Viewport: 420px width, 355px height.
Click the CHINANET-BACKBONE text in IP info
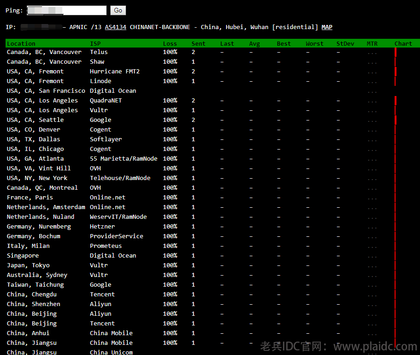(x=160, y=27)
